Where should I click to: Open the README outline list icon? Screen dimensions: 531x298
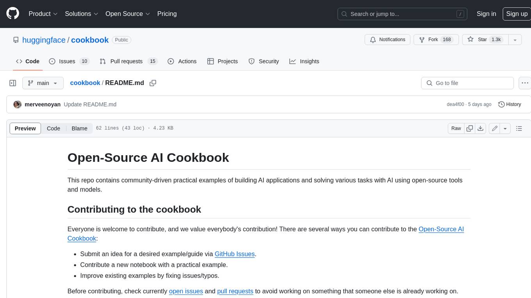[x=519, y=128]
